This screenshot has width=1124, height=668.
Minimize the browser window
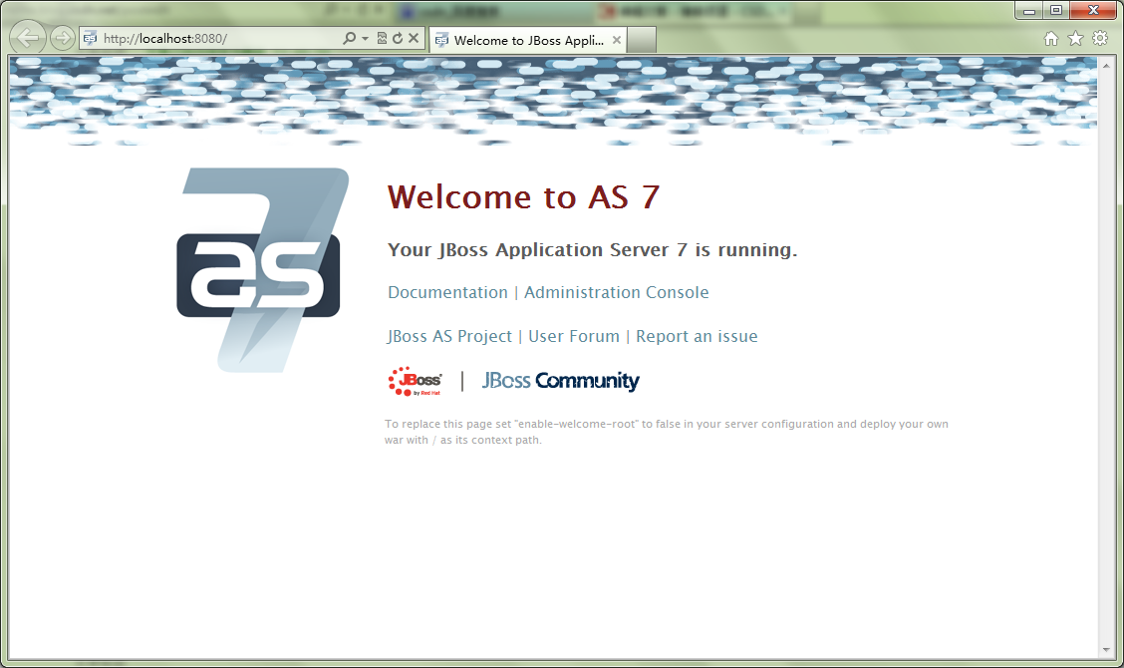(x=1028, y=11)
